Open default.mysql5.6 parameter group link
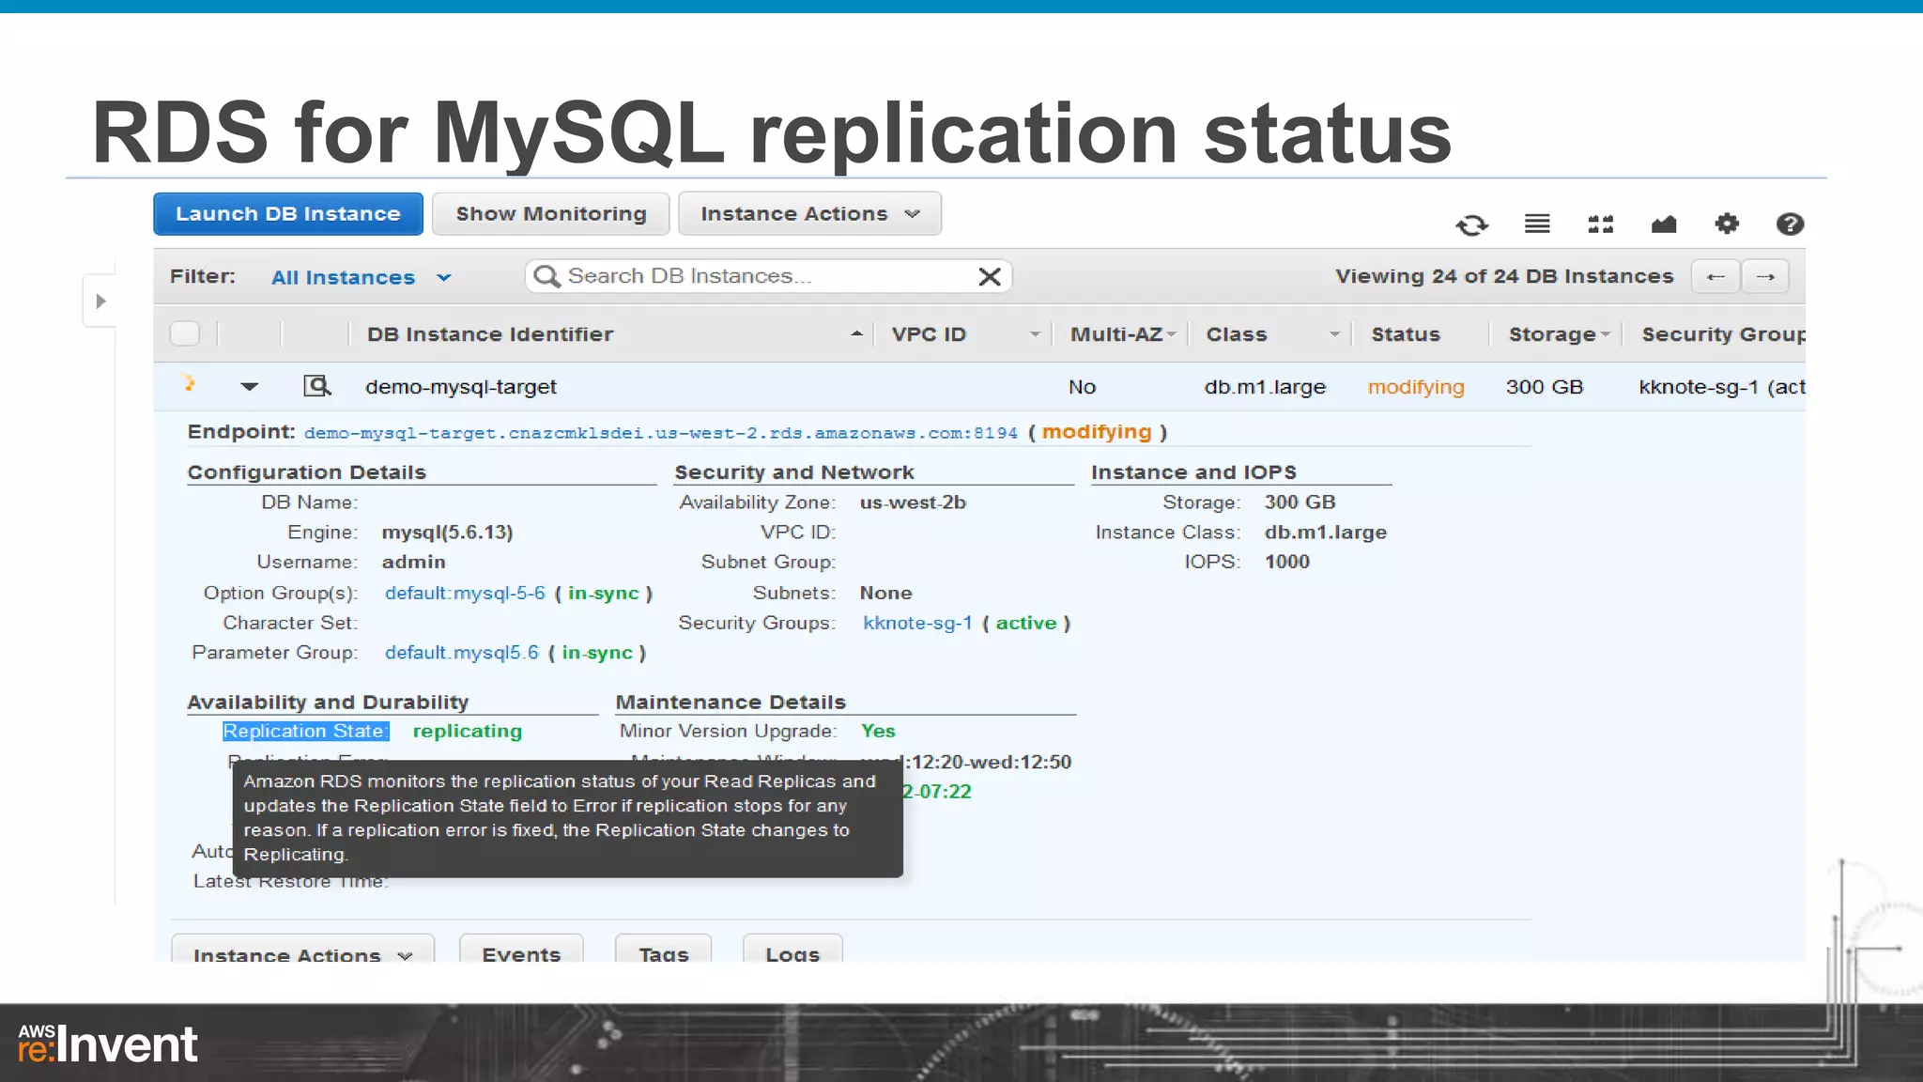The height and width of the screenshot is (1082, 1923). tap(462, 653)
